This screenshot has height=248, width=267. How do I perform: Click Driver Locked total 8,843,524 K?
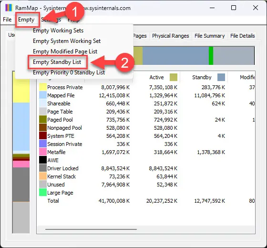[115, 168]
